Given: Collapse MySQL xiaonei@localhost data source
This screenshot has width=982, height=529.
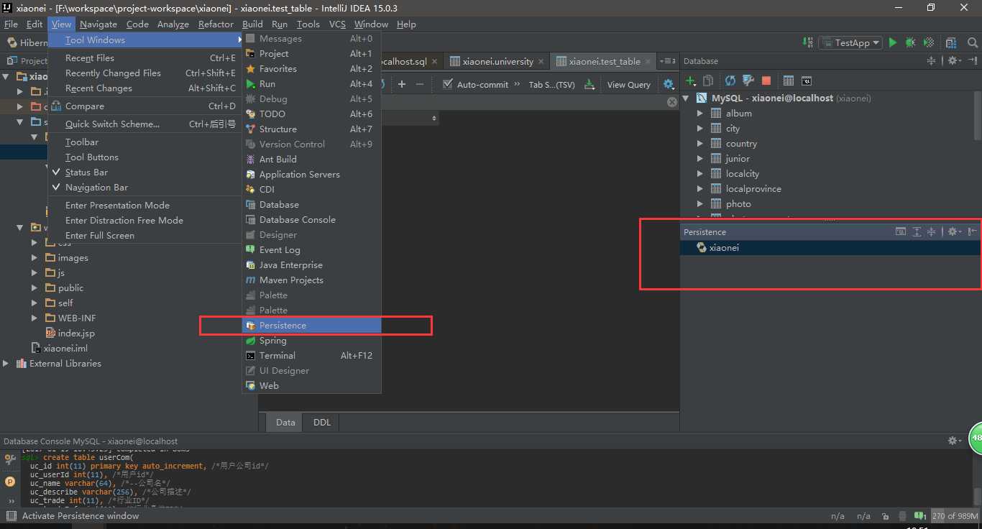Looking at the screenshot, I should click(x=686, y=98).
